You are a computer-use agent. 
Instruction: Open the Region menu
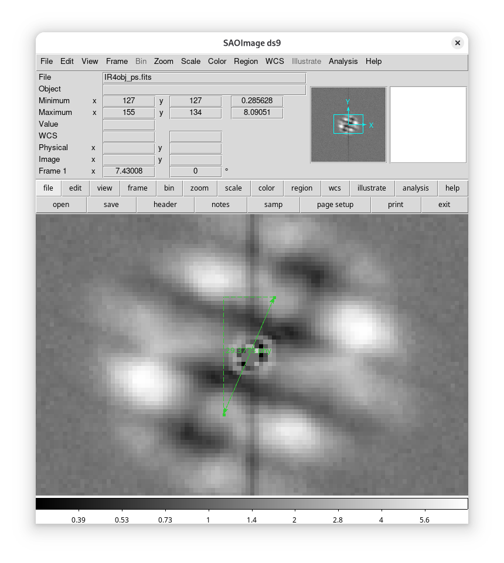coord(246,61)
